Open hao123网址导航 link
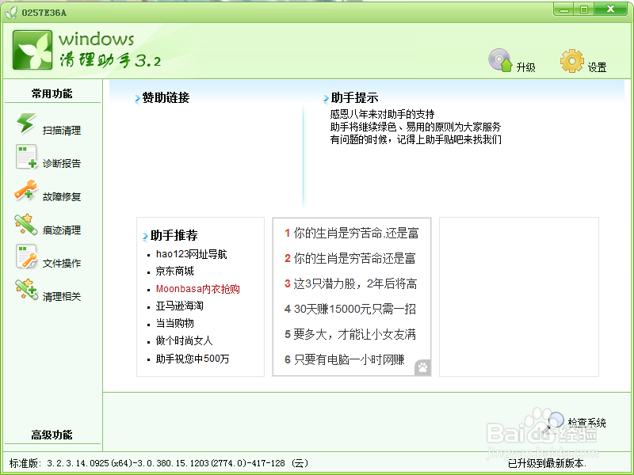Viewport: 634px width, 475px height. [x=191, y=254]
